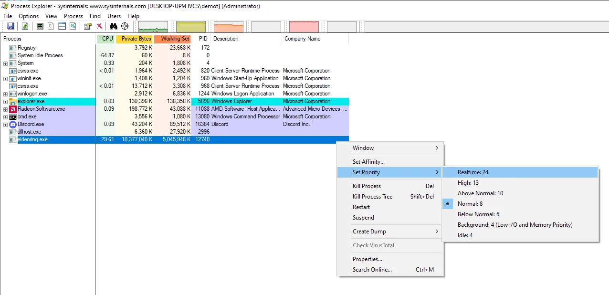The height and width of the screenshot is (295, 609).
Task: Open the Users menu
Action: tap(114, 16)
